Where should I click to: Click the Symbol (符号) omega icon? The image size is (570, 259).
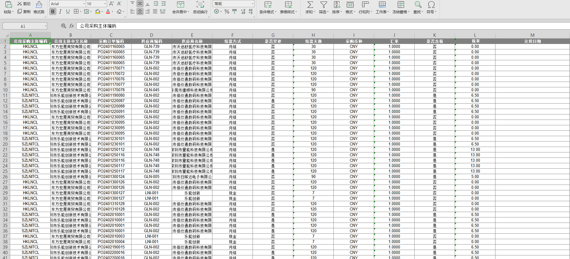431,5
